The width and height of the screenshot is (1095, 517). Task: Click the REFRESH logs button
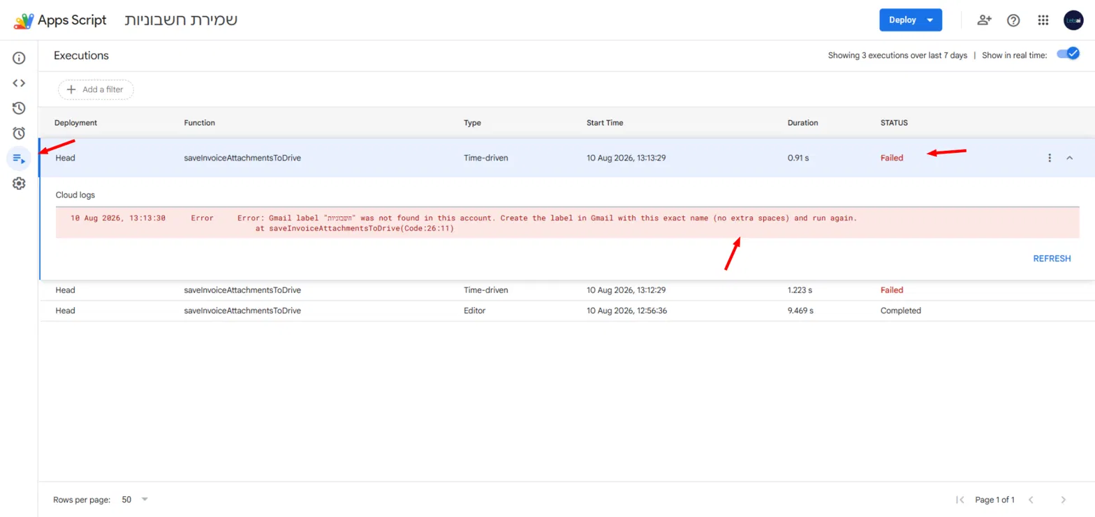coord(1052,258)
